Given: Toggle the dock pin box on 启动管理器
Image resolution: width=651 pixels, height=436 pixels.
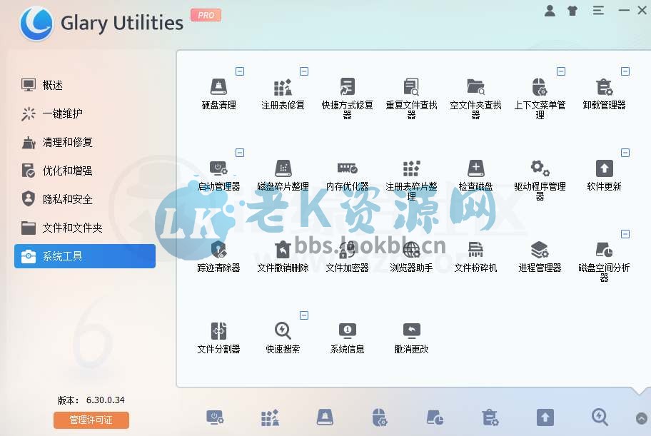Looking at the screenshot, I should pos(240,153).
